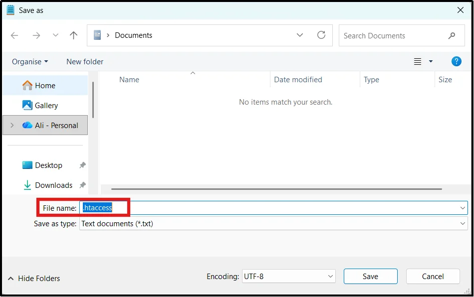The width and height of the screenshot is (474, 297).
Task: Sort by the Type column
Action: pos(371,80)
